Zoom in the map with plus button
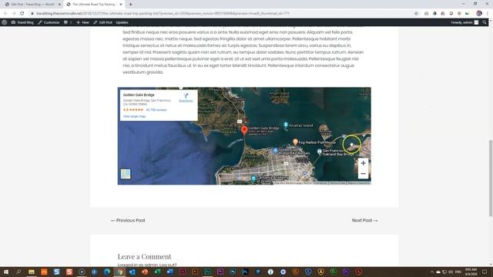Screen dimensions: 493x277 tap(363, 163)
